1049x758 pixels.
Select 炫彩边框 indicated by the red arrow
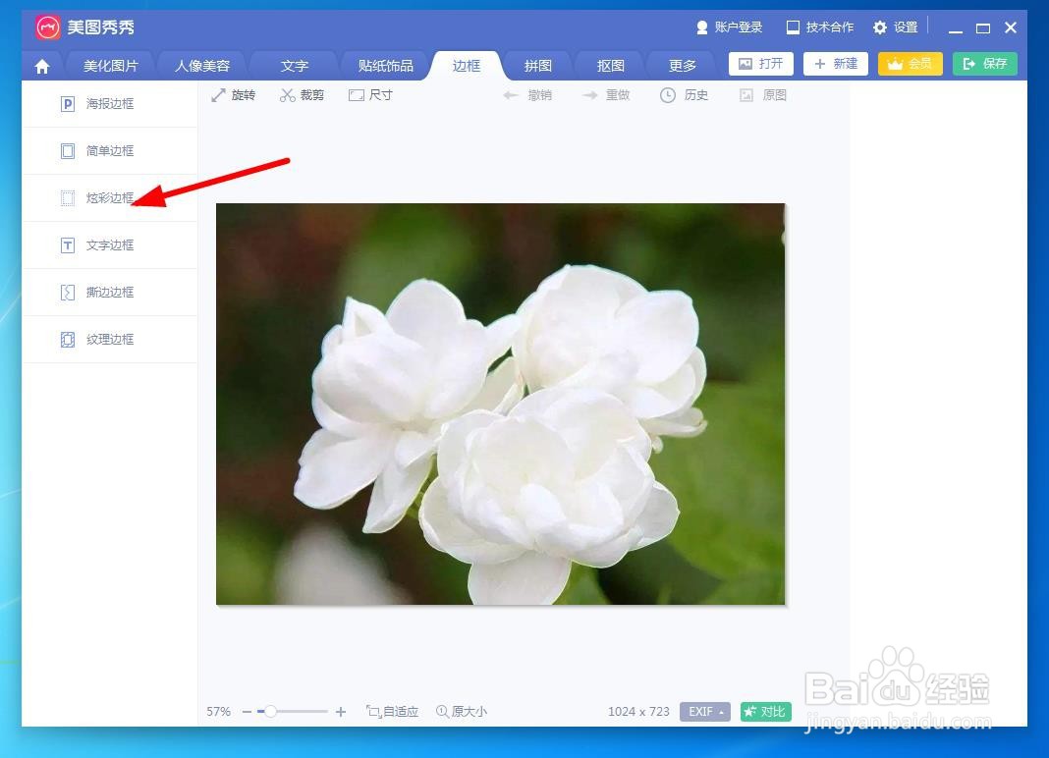(x=109, y=197)
